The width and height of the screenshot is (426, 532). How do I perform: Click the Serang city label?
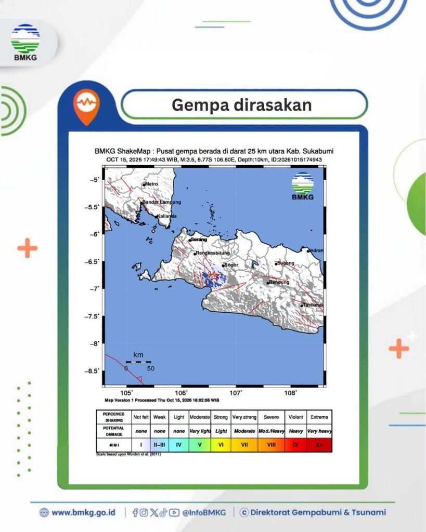click(x=199, y=239)
